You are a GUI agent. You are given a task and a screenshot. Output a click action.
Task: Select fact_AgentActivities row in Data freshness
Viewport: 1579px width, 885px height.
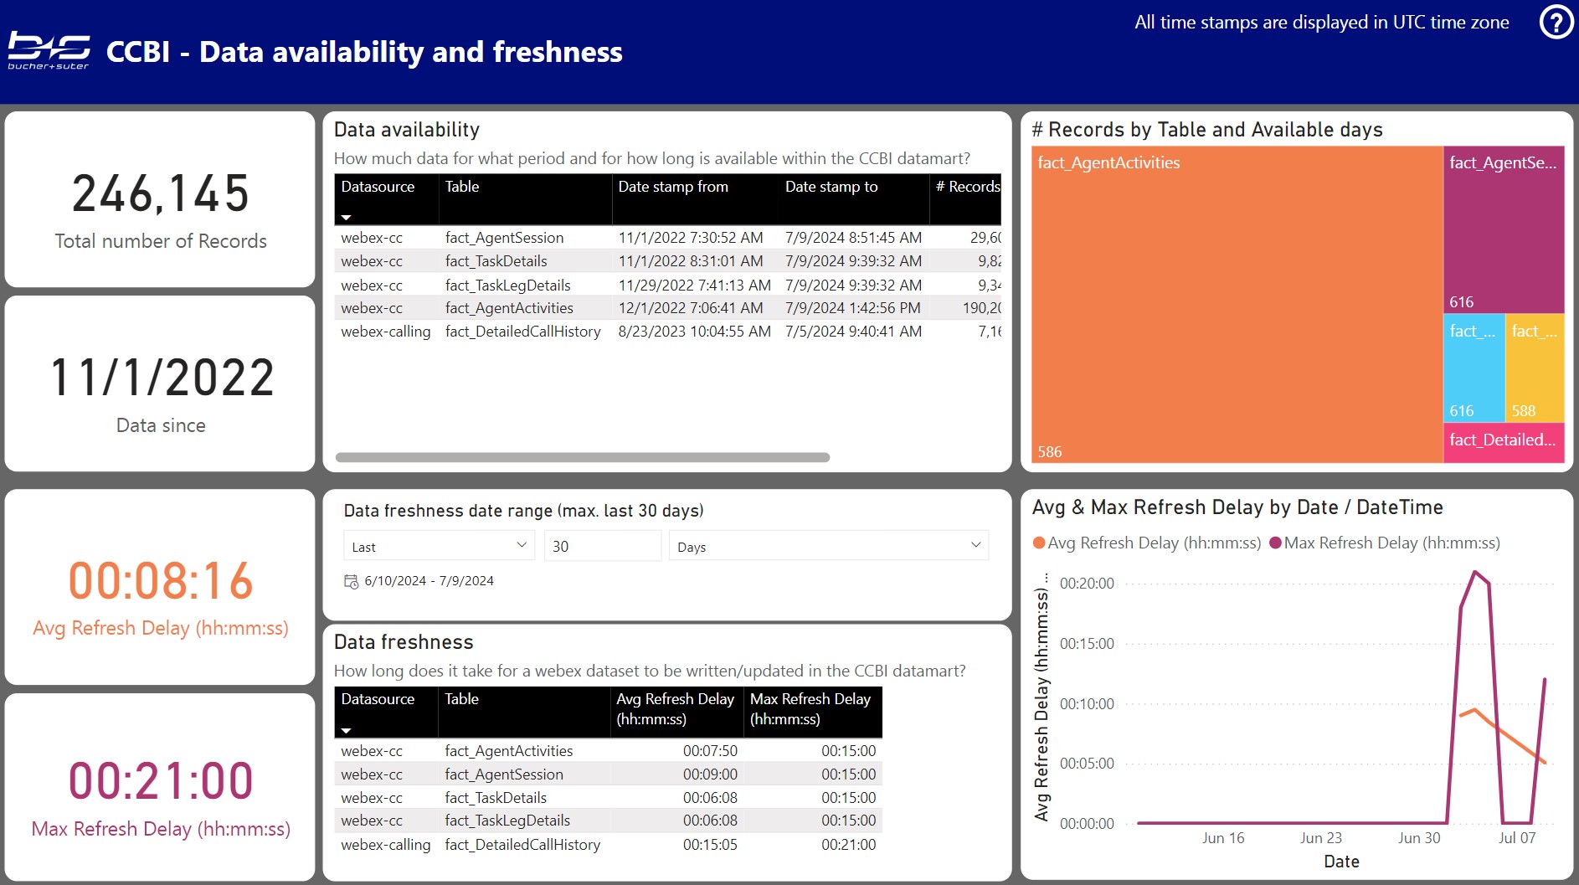(609, 751)
